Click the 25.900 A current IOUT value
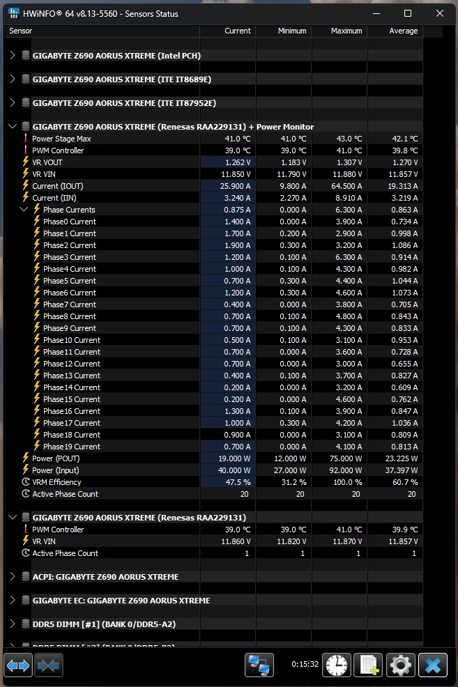Screen dimensions: 458x687 tap(235, 186)
